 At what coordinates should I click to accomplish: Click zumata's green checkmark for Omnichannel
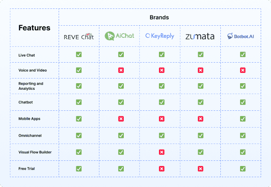pyautogui.click(x=201, y=136)
